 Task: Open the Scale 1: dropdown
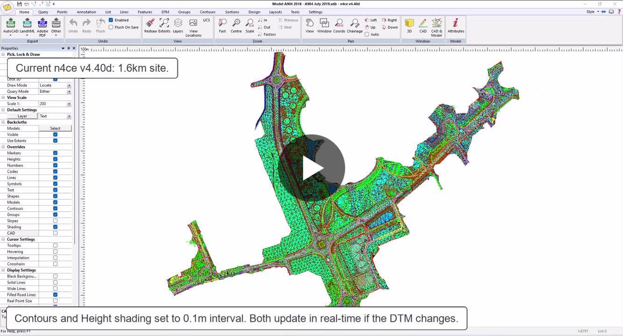[x=69, y=104]
